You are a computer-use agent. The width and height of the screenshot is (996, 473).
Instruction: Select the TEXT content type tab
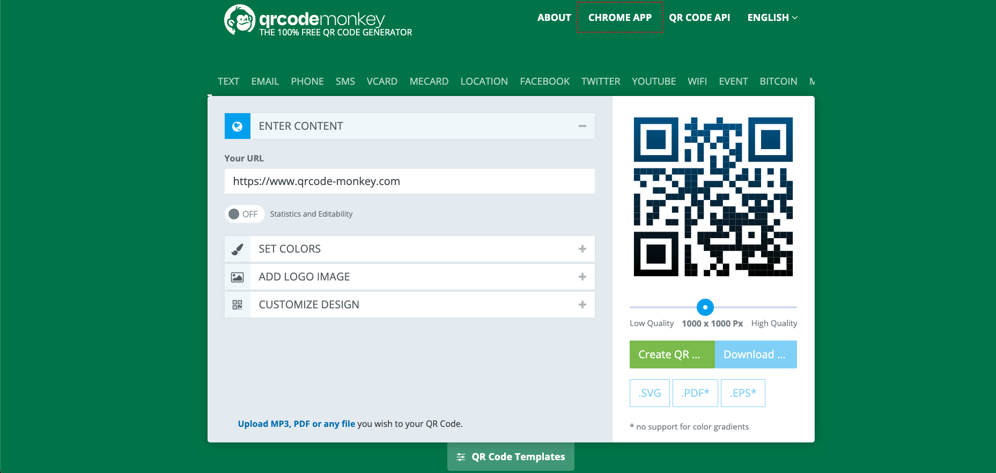click(x=228, y=82)
